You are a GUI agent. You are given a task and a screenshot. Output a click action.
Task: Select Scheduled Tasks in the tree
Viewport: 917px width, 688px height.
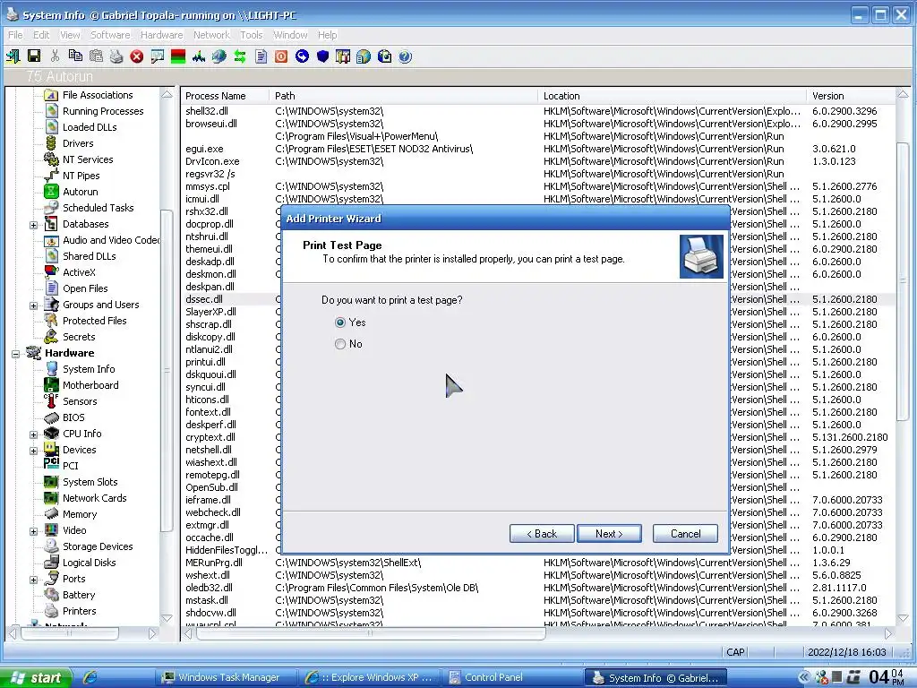(98, 208)
